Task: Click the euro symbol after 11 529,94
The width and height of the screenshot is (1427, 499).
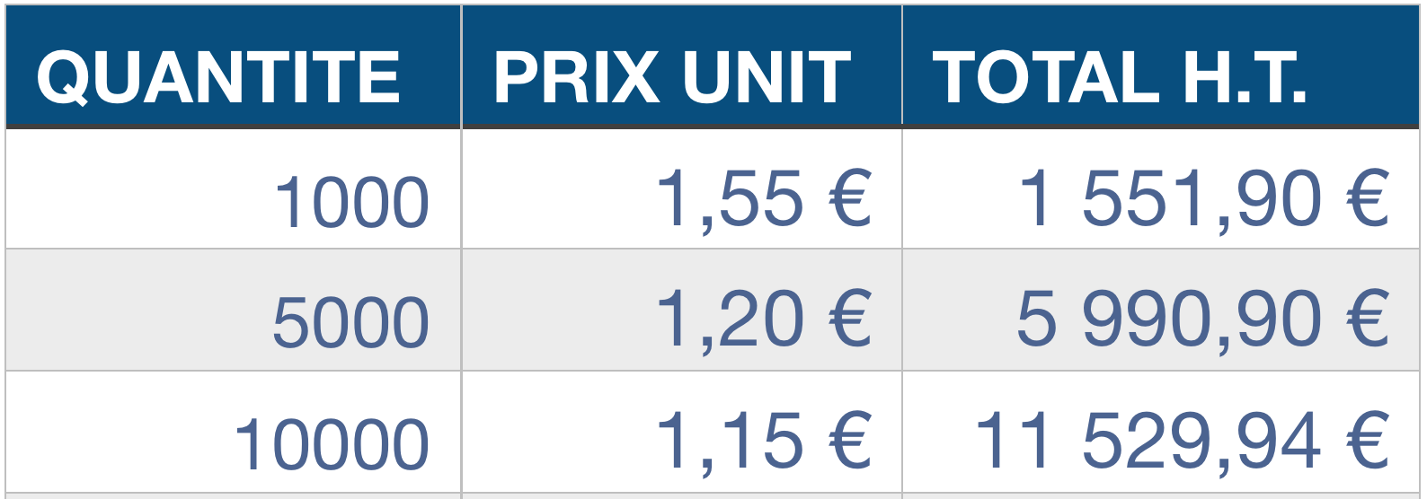Action: [x=1368, y=441]
